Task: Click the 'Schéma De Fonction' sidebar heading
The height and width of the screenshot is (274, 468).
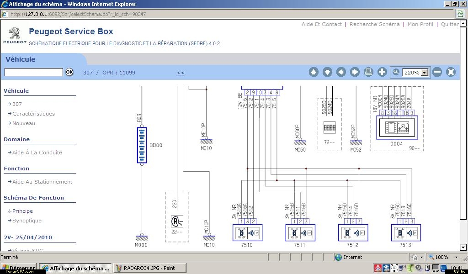Action: tap(34, 198)
